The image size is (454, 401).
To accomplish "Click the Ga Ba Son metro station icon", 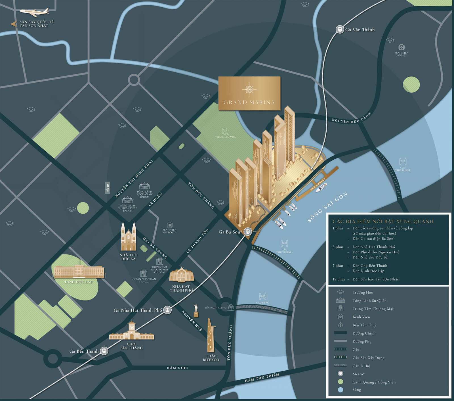I will point(248,231).
